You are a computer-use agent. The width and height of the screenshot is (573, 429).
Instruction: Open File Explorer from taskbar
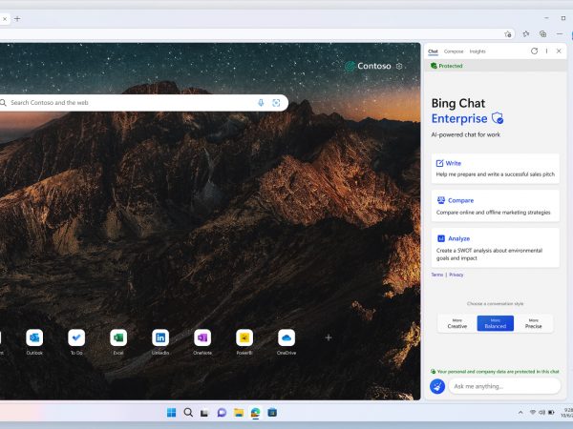239,413
